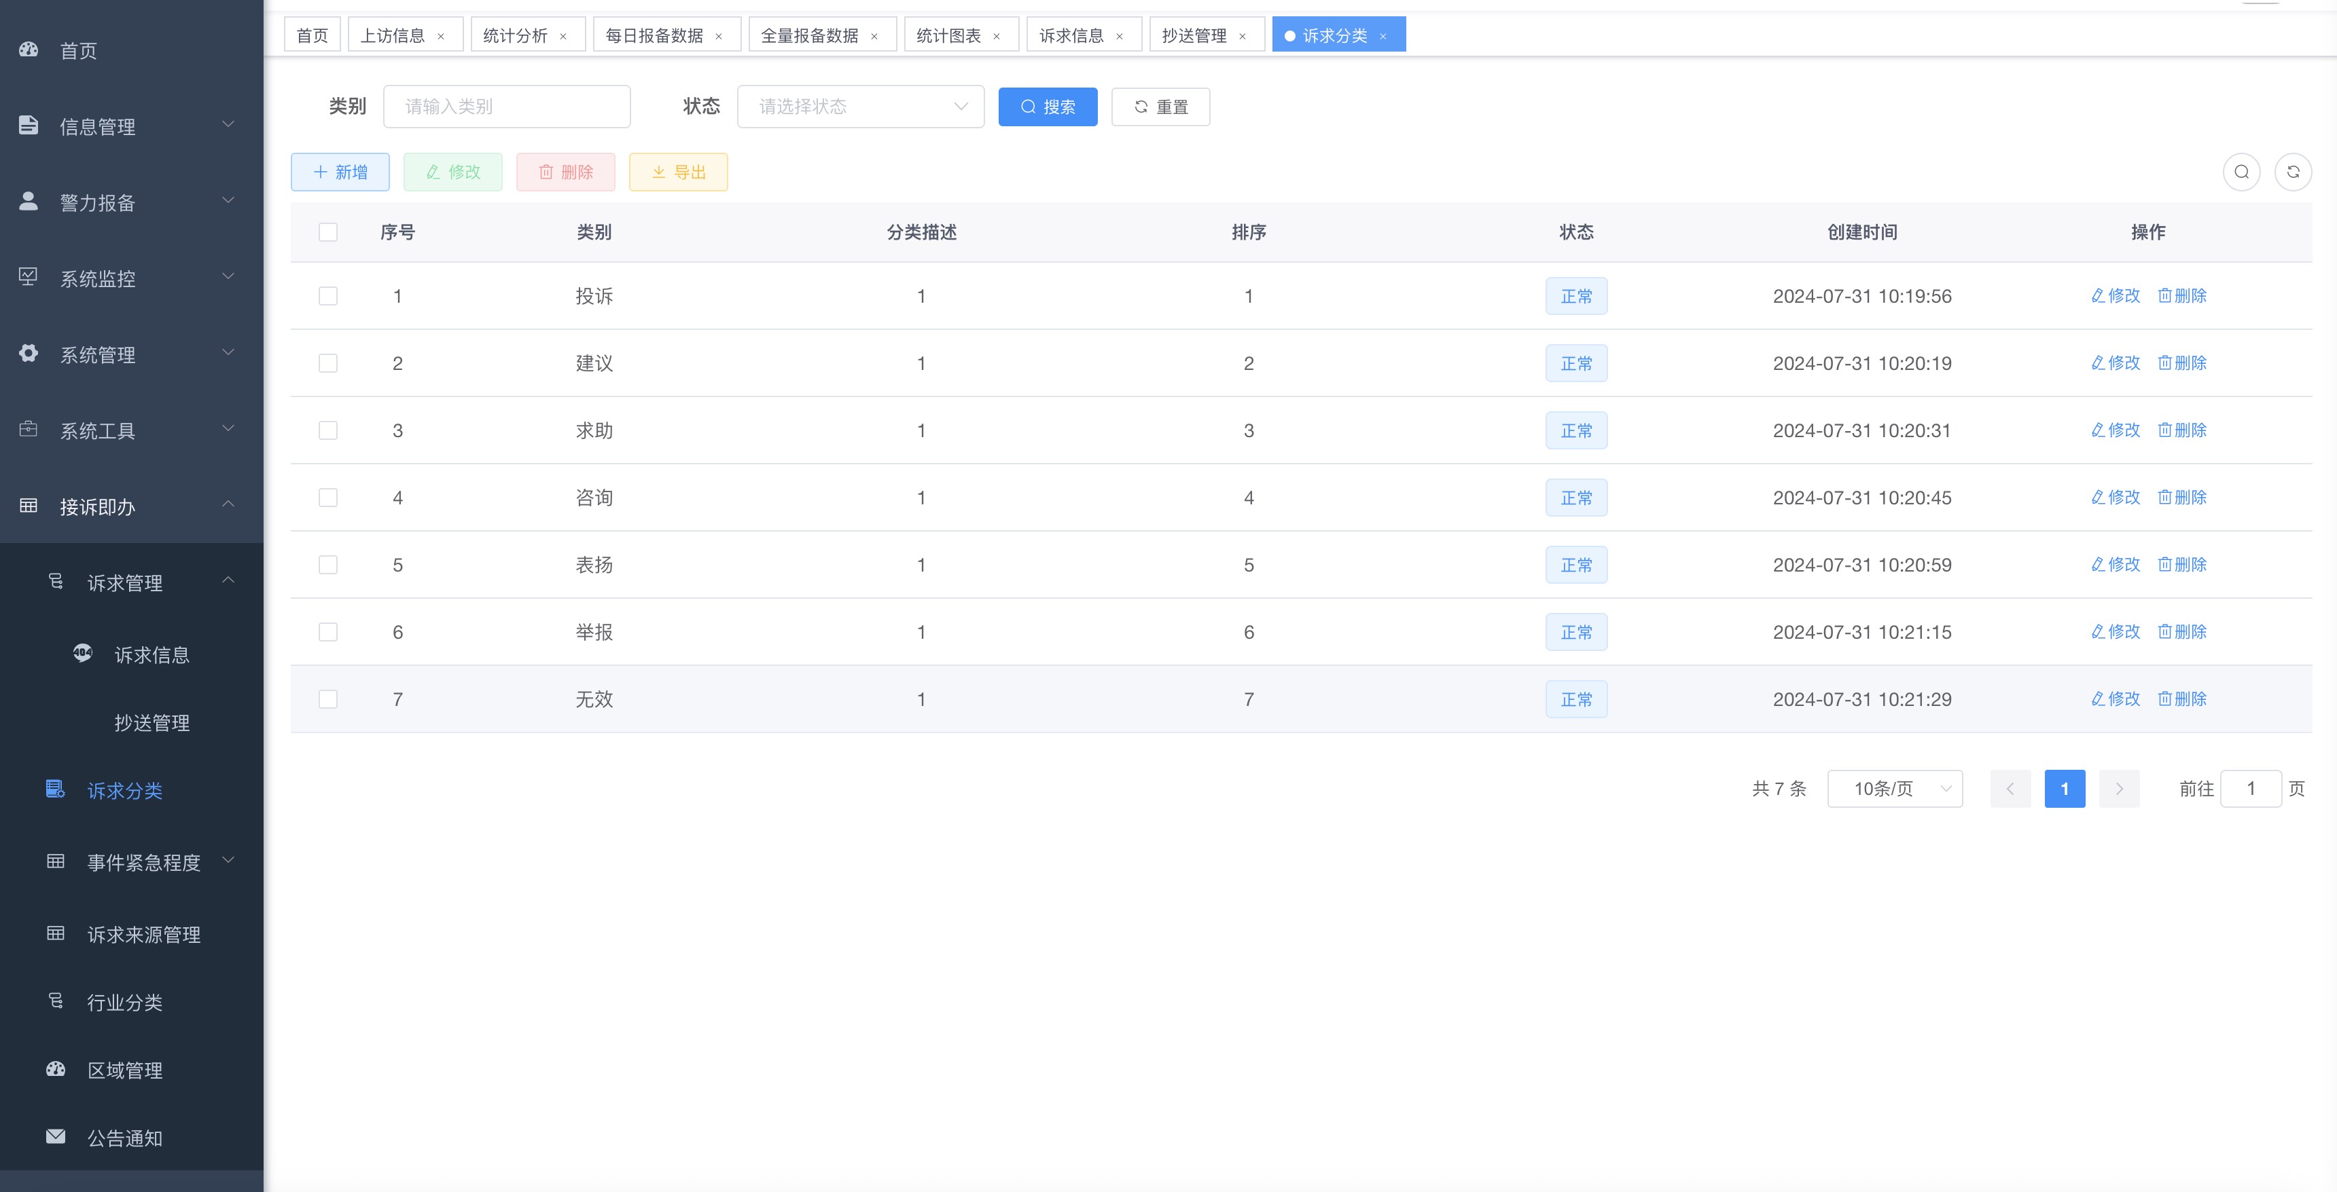Toggle the select-all header checkbox
This screenshot has height=1192, width=2337.
click(x=328, y=232)
